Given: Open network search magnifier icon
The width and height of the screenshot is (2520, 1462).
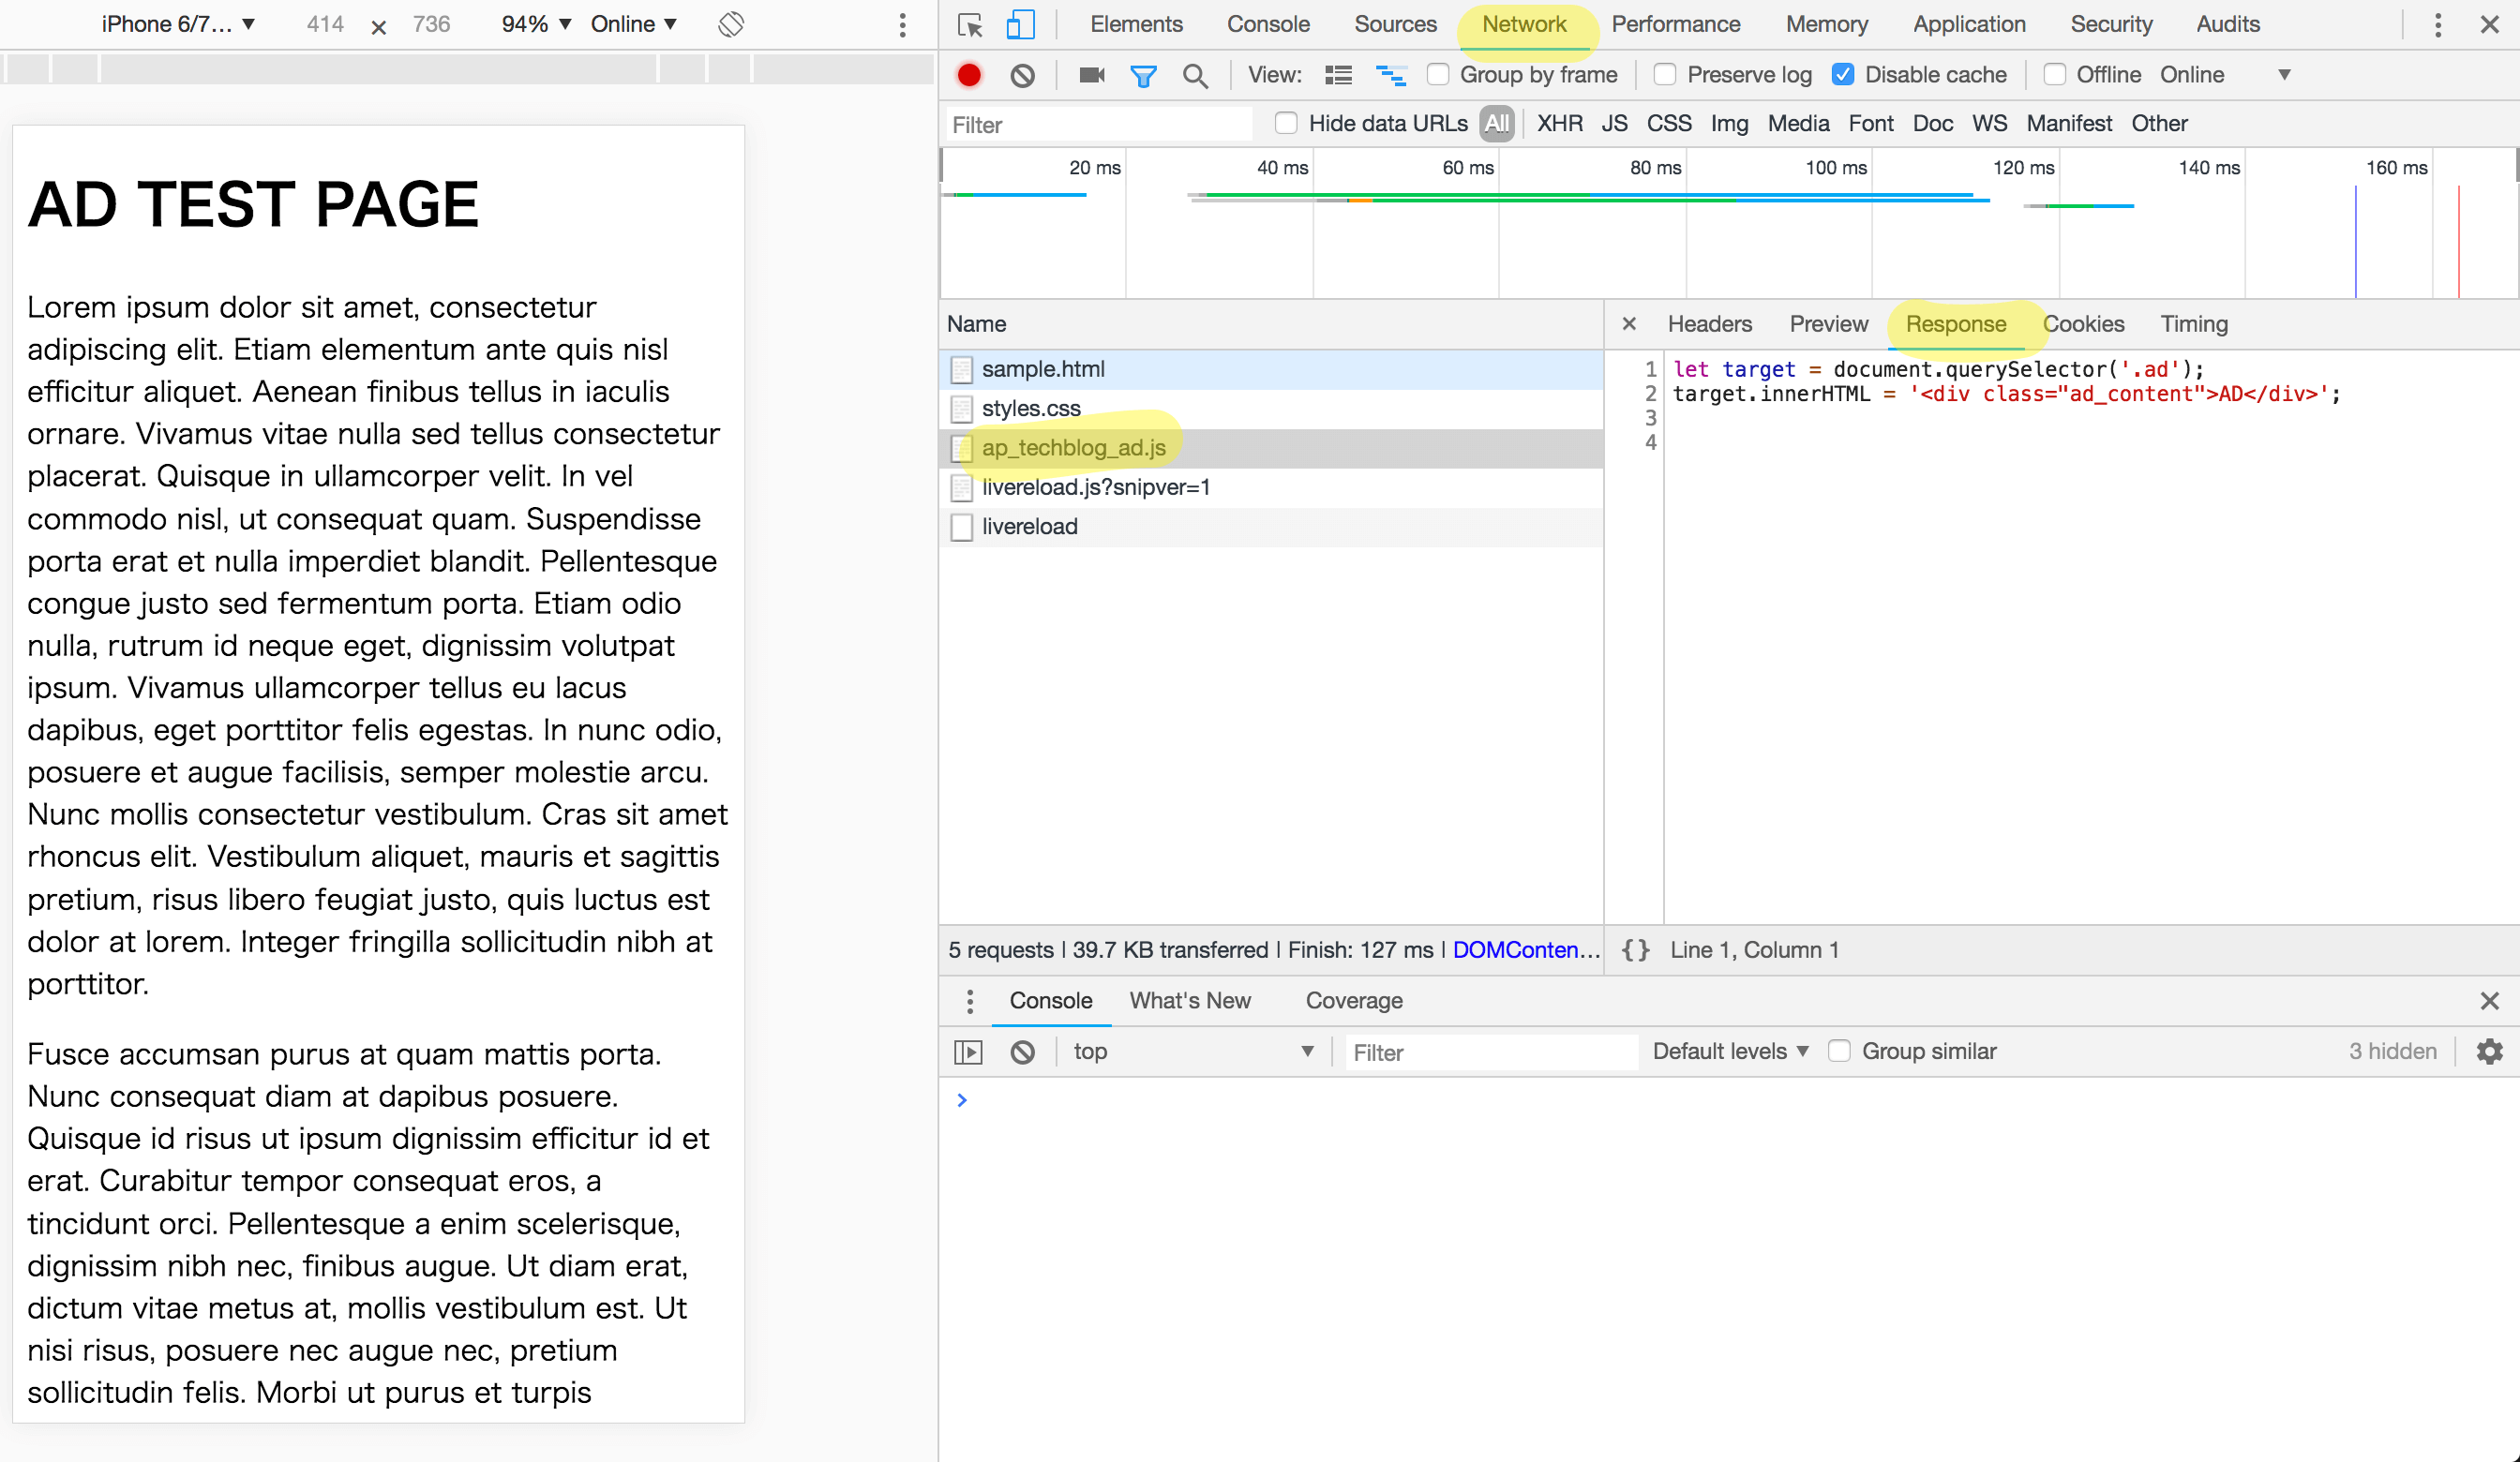Looking at the screenshot, I should (1195, 75).
